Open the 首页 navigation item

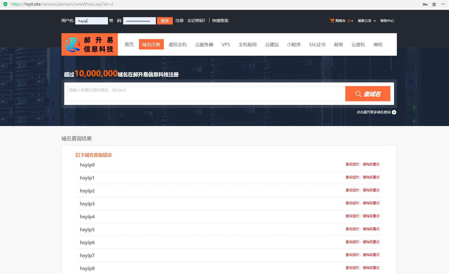click(129, 44)
